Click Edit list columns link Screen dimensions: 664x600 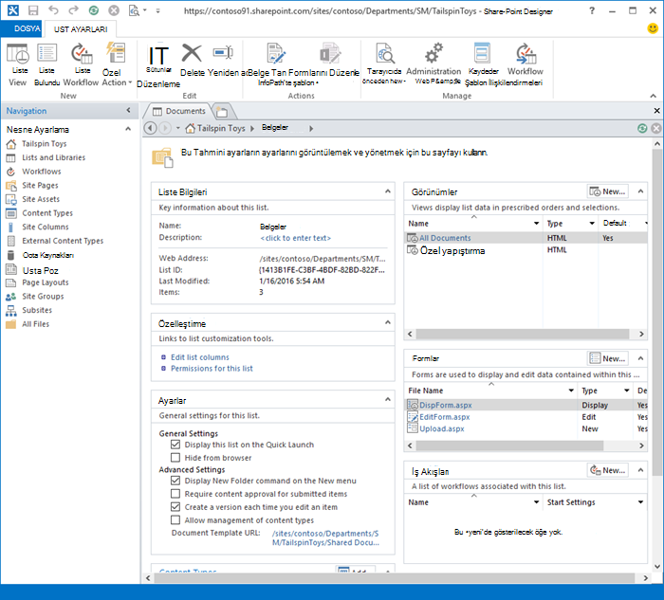(200, 357)
